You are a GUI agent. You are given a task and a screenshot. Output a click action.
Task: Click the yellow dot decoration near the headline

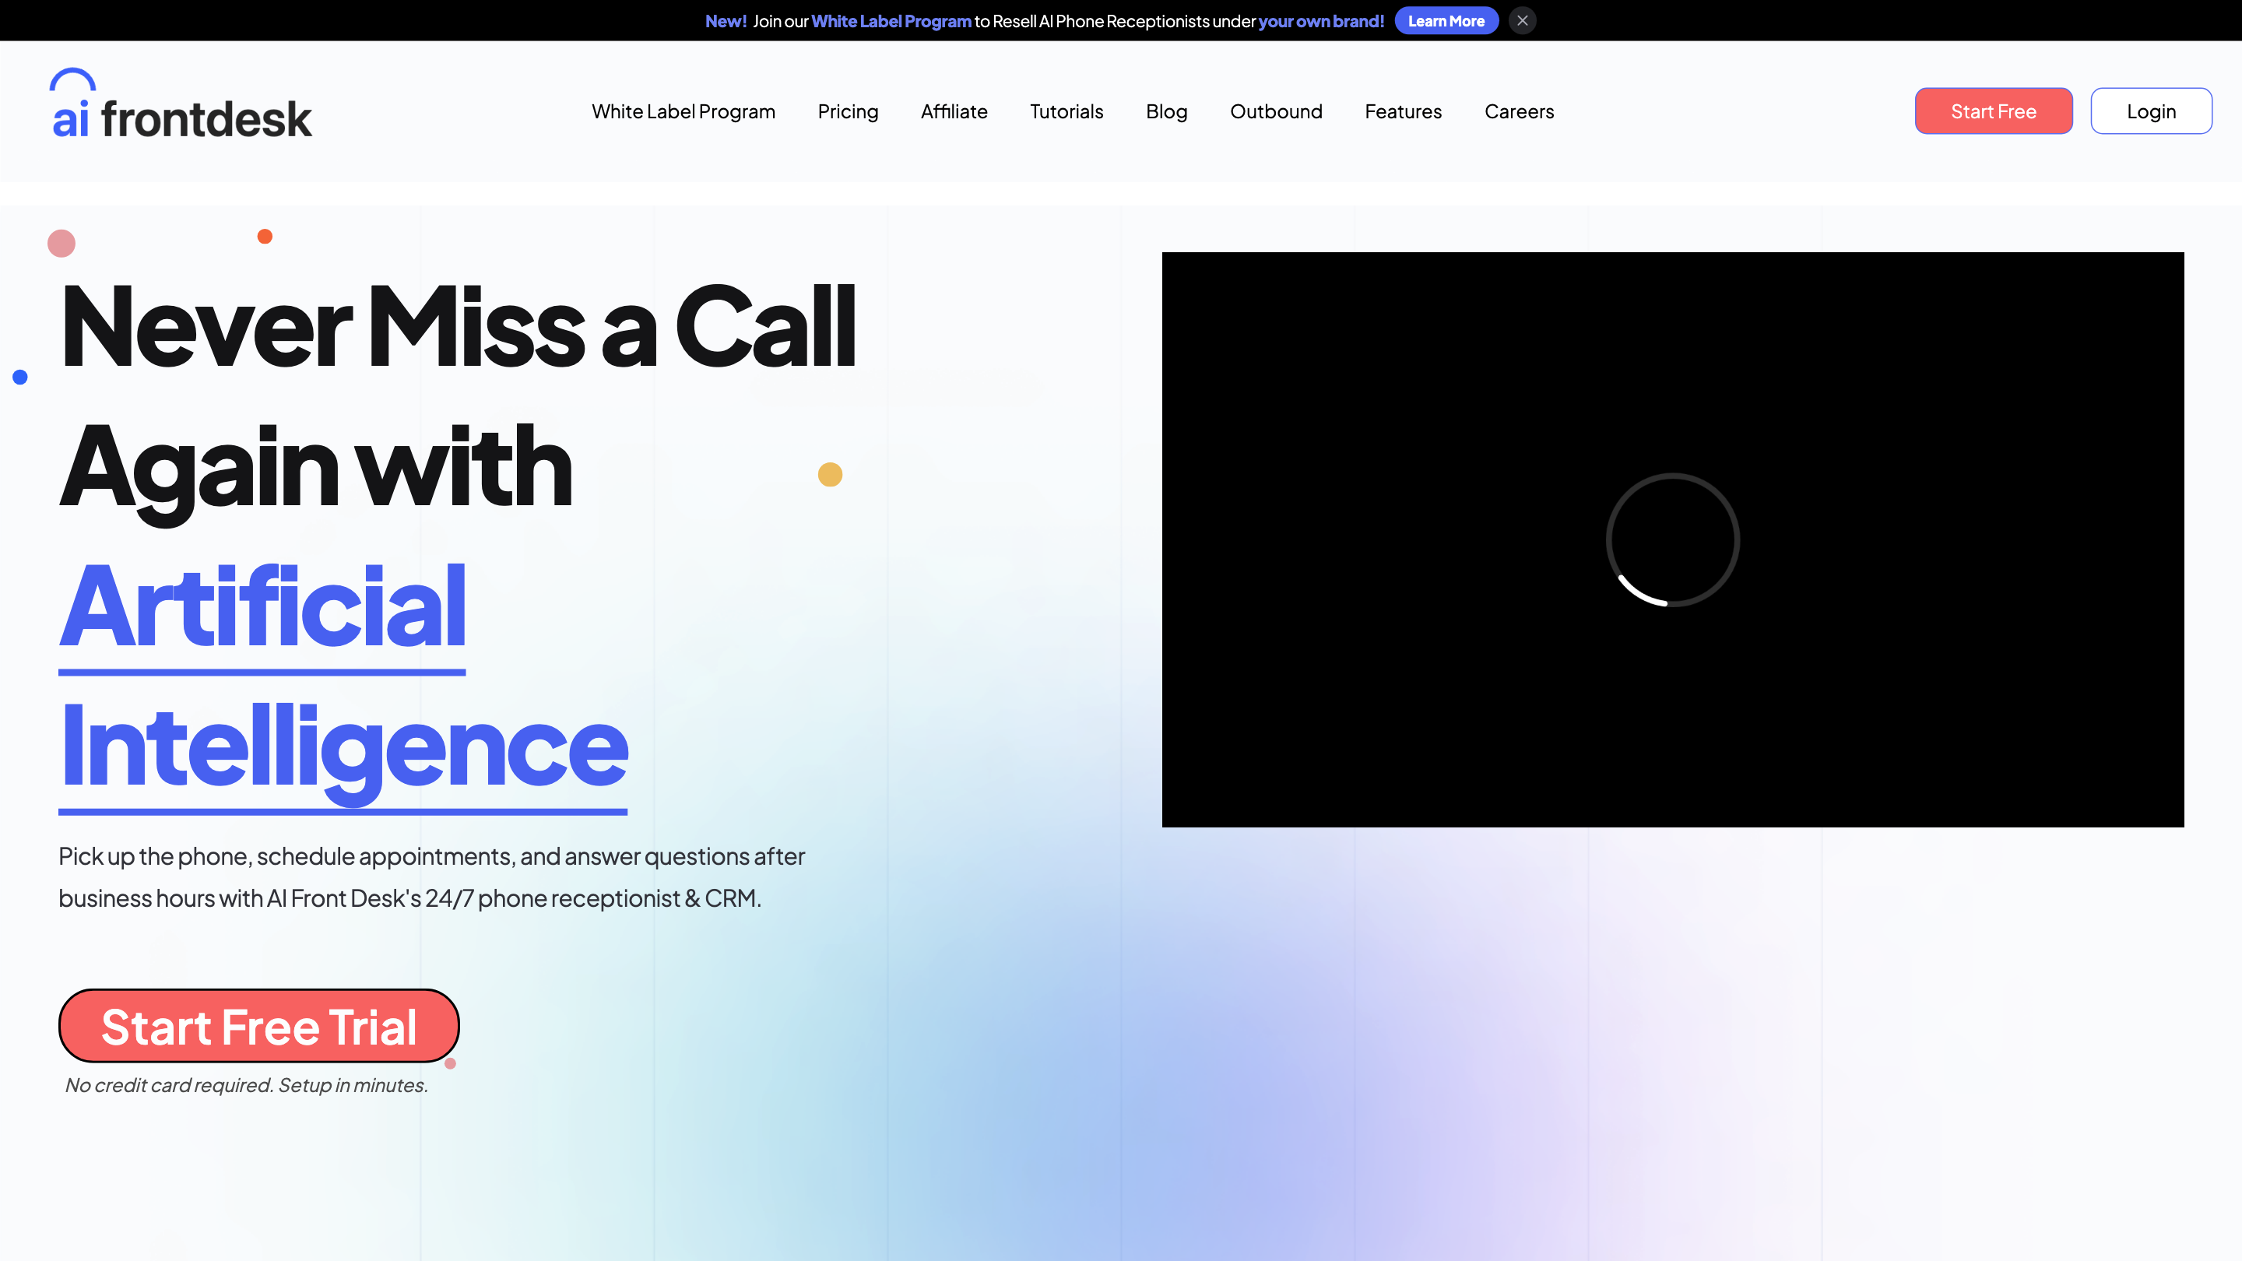(x=829, y=473)
